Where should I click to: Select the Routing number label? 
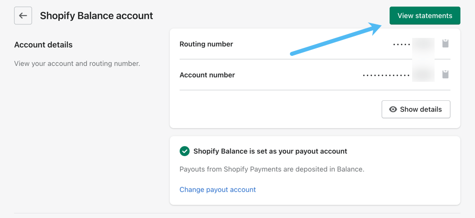pos(206,44)
